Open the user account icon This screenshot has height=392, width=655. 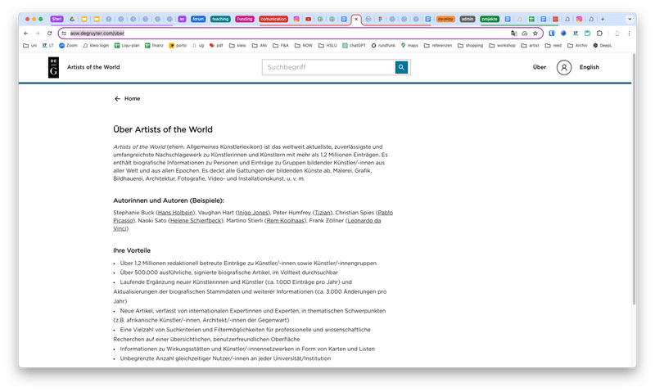(564, 67)
